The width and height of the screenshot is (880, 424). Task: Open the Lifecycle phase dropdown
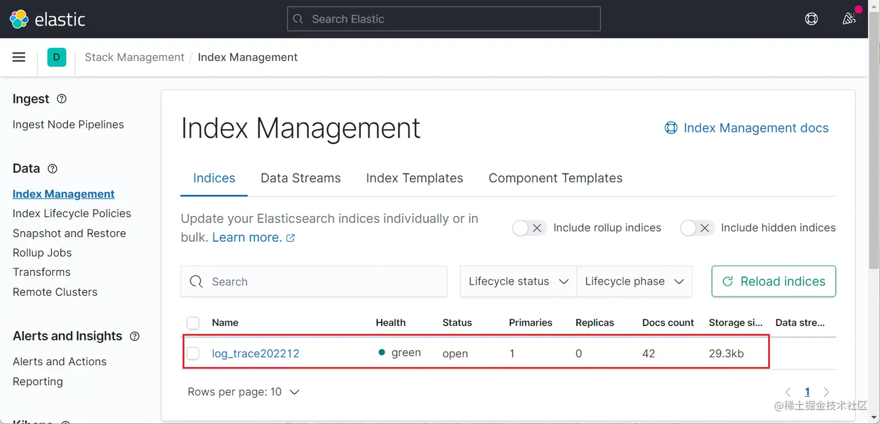click(x=634, y=282)
